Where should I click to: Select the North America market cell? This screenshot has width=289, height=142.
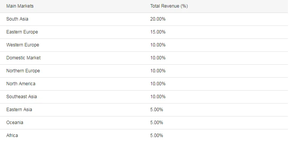coord(21,84)
